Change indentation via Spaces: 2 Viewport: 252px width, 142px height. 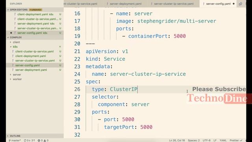tap(194, 140)
